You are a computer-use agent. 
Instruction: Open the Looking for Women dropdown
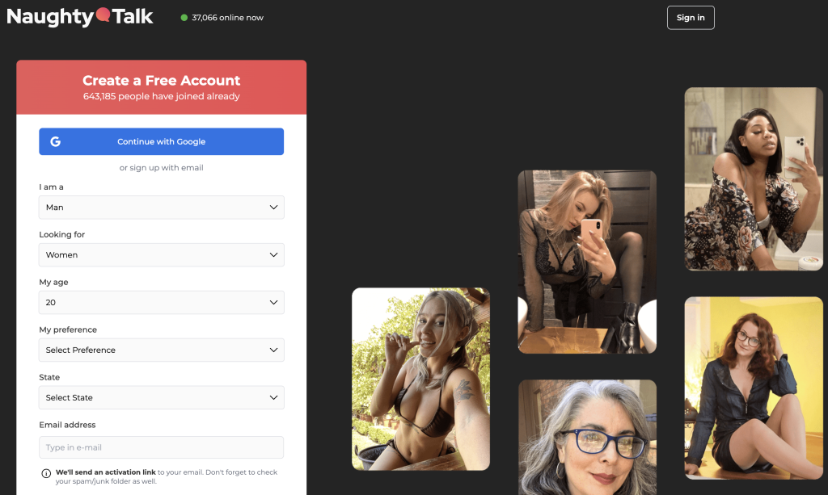coord(161,254)
